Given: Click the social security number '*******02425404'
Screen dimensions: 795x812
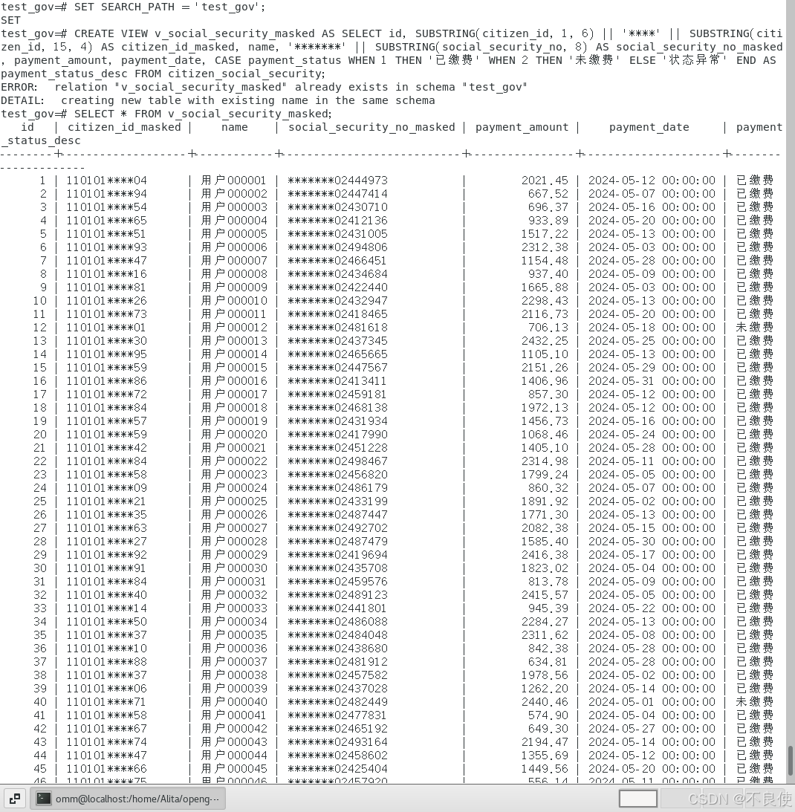Looking at the screenshot, I should (337, 769).
